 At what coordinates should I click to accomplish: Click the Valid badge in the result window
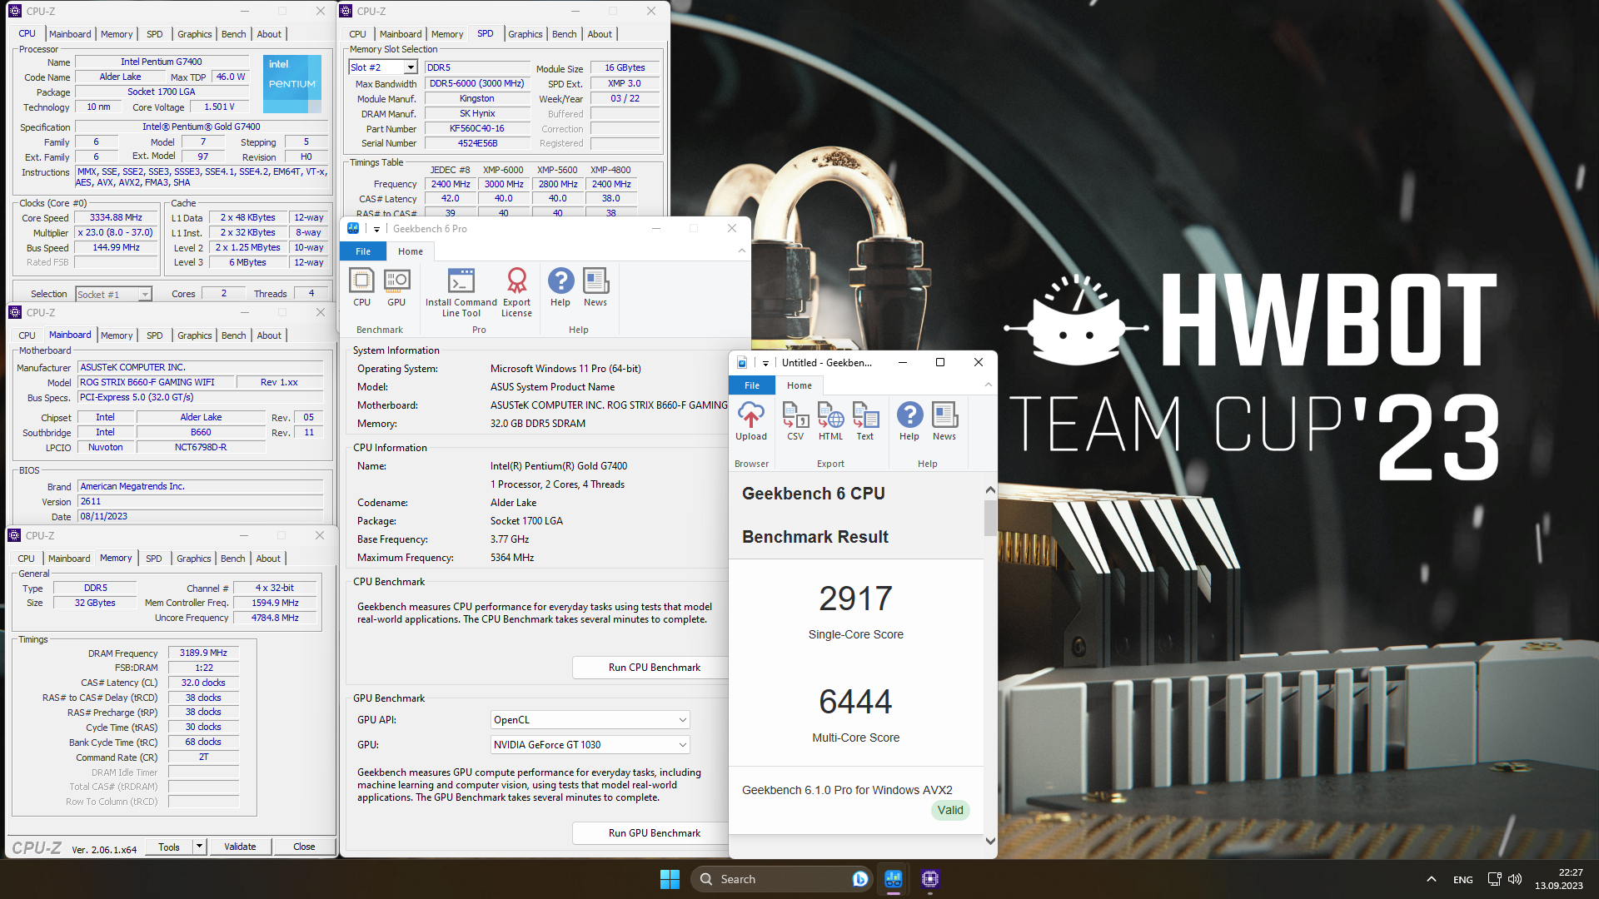950,810
